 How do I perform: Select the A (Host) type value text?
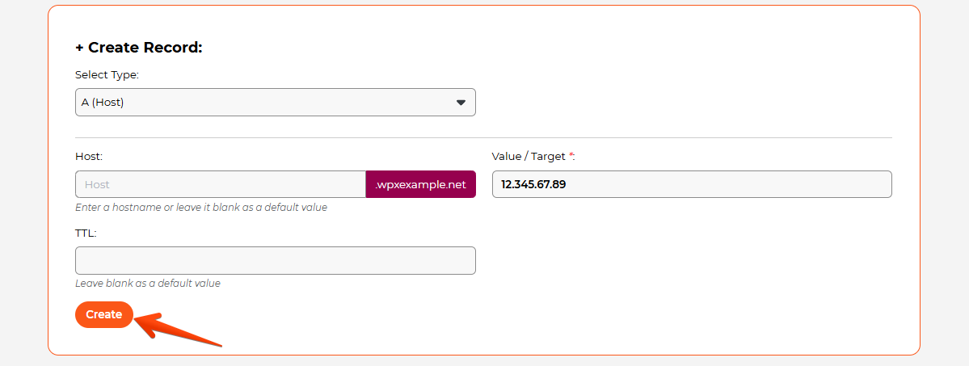click(x=103, y=103)
